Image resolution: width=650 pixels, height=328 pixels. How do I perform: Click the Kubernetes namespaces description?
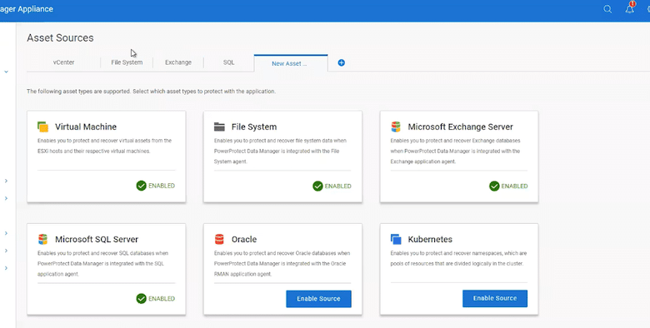tap(458, 258)
